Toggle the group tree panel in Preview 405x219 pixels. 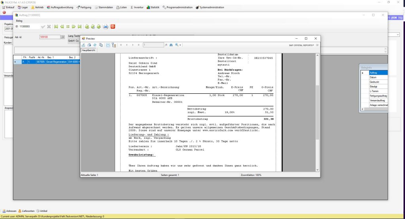coord(114,45)
